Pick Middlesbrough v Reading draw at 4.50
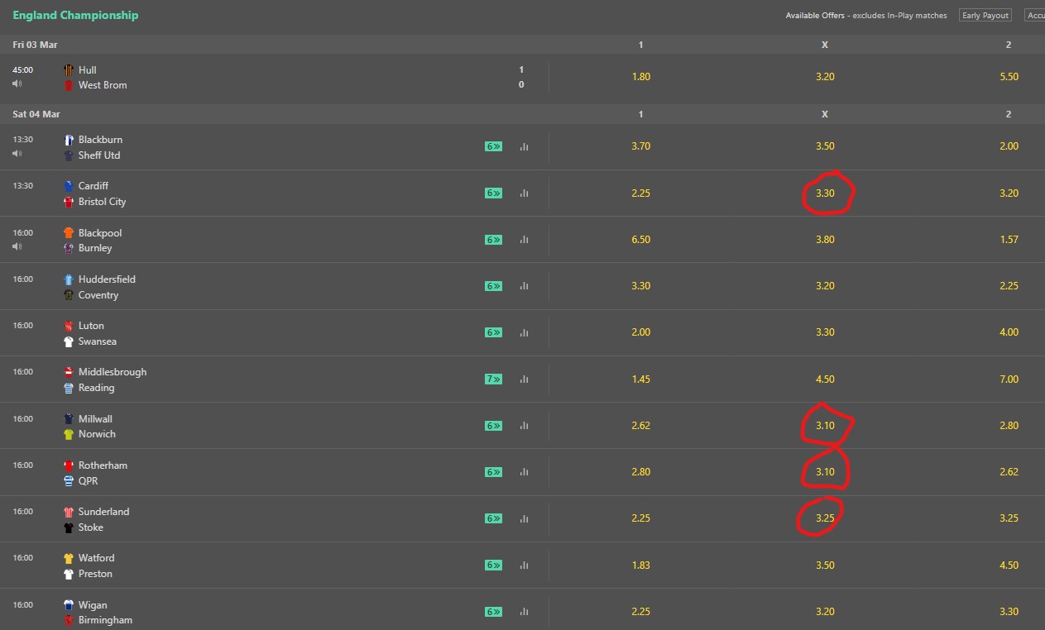Viewport: 1045px width, 630px height. [x=825, y=379]
